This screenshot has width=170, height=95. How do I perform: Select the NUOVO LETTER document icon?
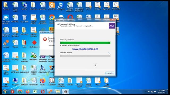pos(33,20)
